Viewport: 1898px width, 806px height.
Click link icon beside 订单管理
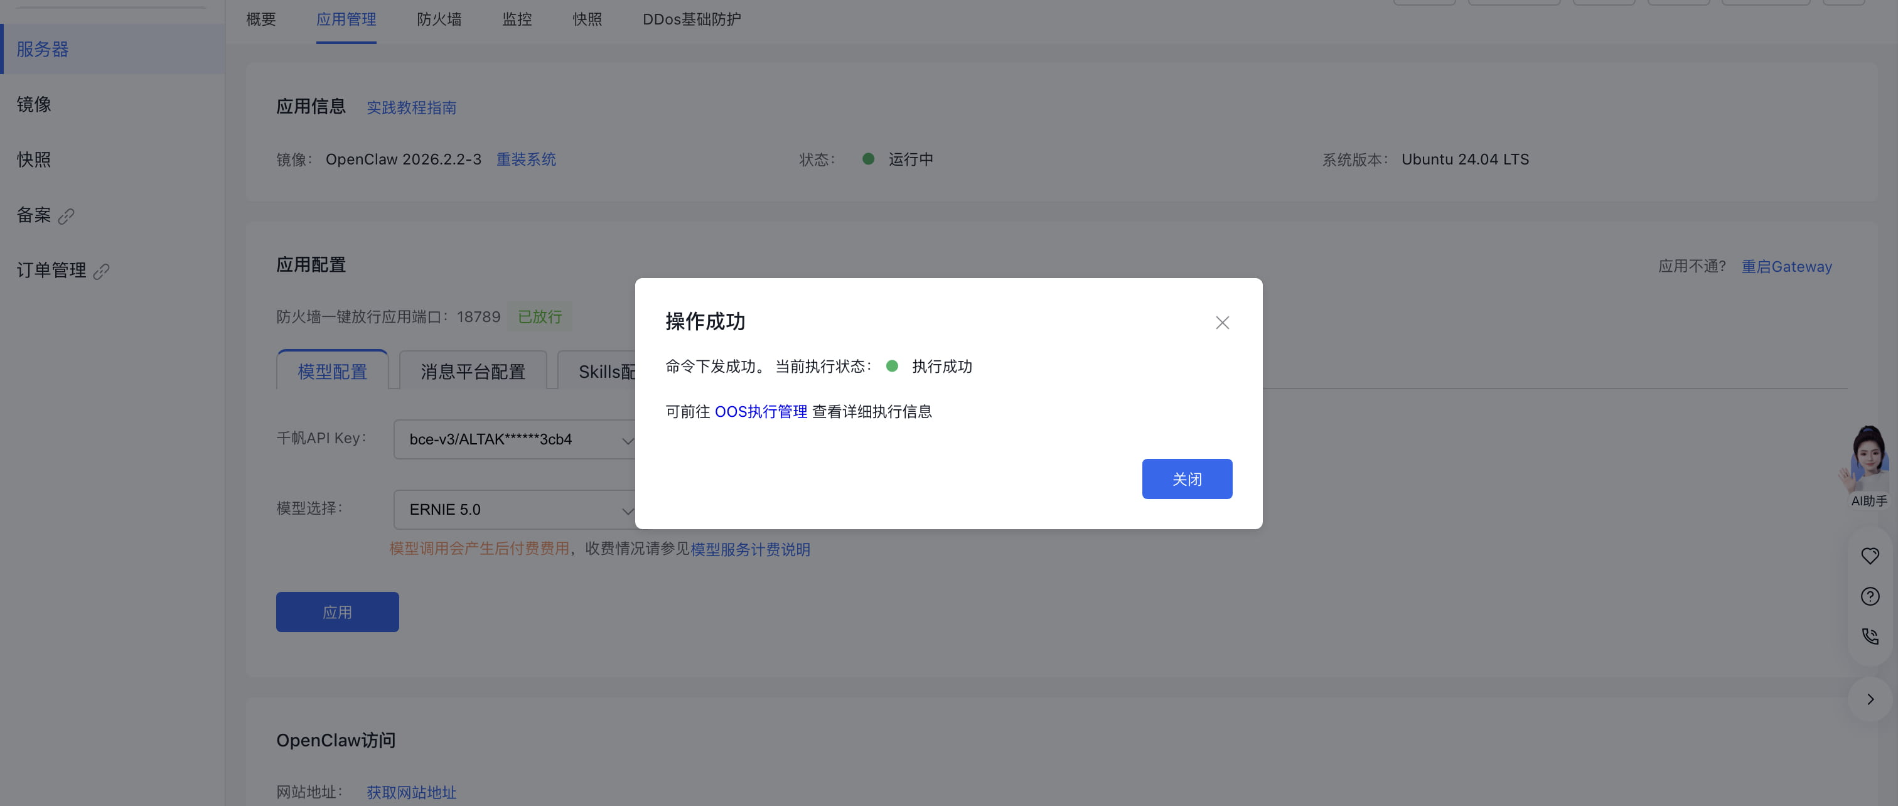point(102,271)
